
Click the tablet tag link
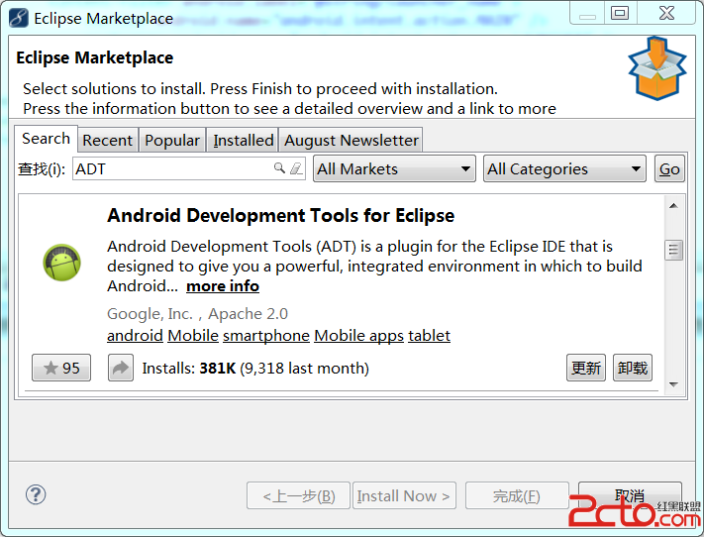[429, 336]
